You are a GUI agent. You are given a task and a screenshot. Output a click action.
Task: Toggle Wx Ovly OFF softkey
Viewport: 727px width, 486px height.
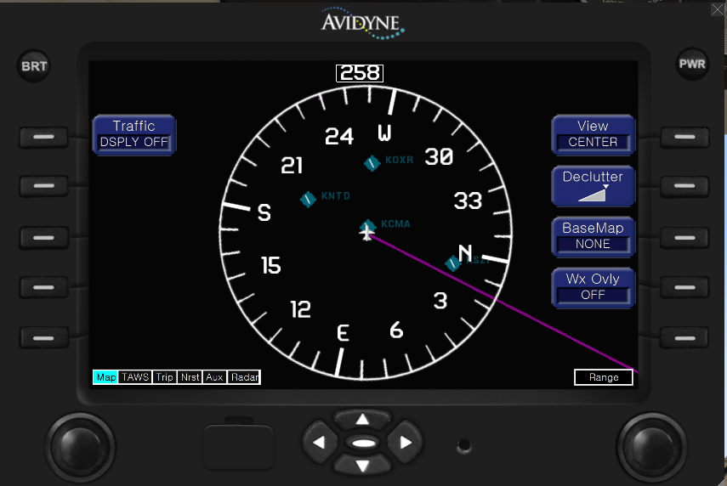(593, 288)
